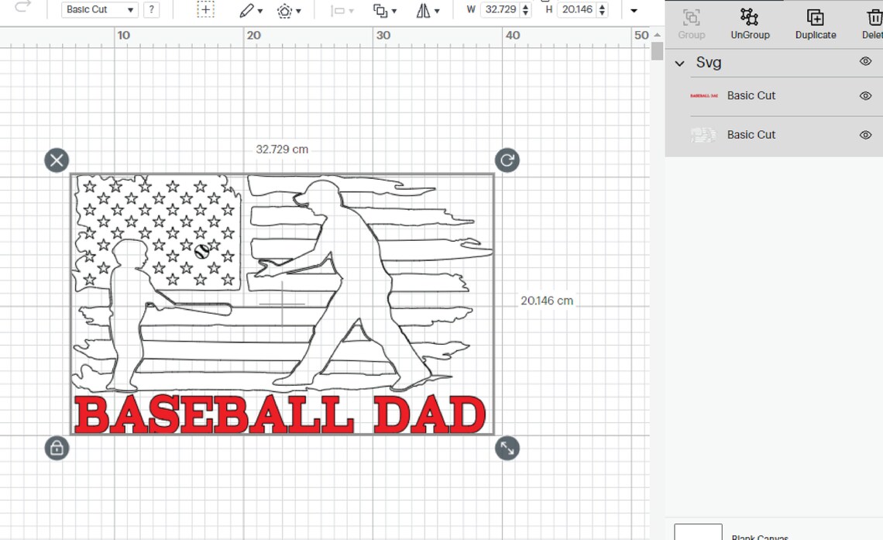The height and width of the screenshot is (540, 883).
Task: Click the select all icon
Action: click(x=204, y=9)
